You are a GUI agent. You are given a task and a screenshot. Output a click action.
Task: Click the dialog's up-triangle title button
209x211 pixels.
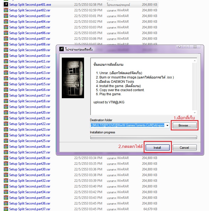(186, 47)
